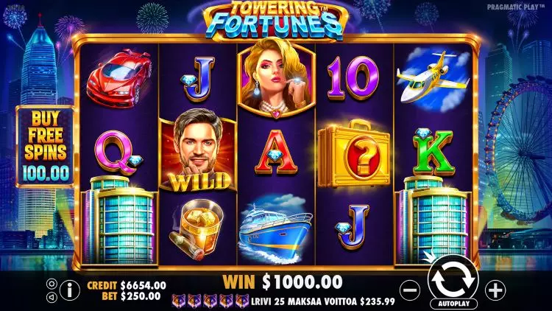The image size is (552, 311).
Task: Click the Buy Free Spins 100.00 panel
Action: (45, 146)
